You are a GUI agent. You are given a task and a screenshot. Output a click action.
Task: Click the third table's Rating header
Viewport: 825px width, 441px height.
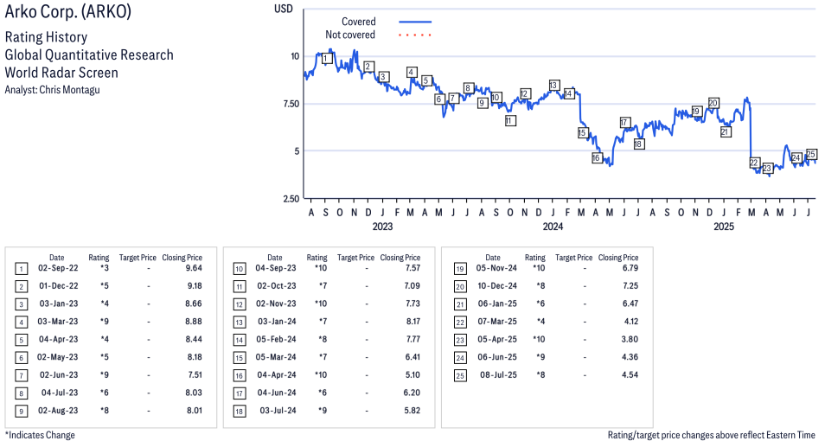click(x=535, y=258)
